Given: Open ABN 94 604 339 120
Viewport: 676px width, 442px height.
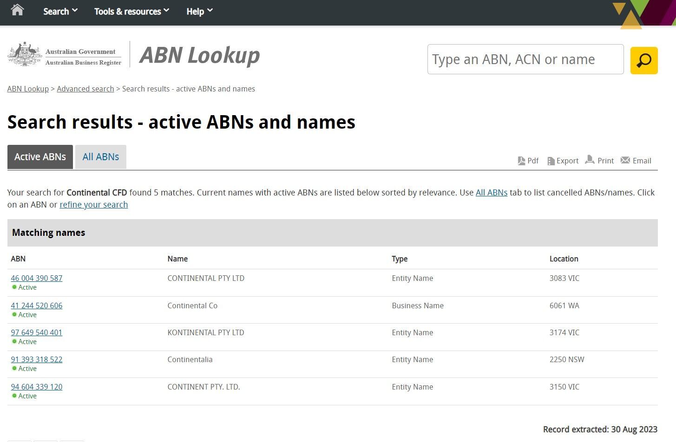Looking at the screenshot, I should click(37, 387).
